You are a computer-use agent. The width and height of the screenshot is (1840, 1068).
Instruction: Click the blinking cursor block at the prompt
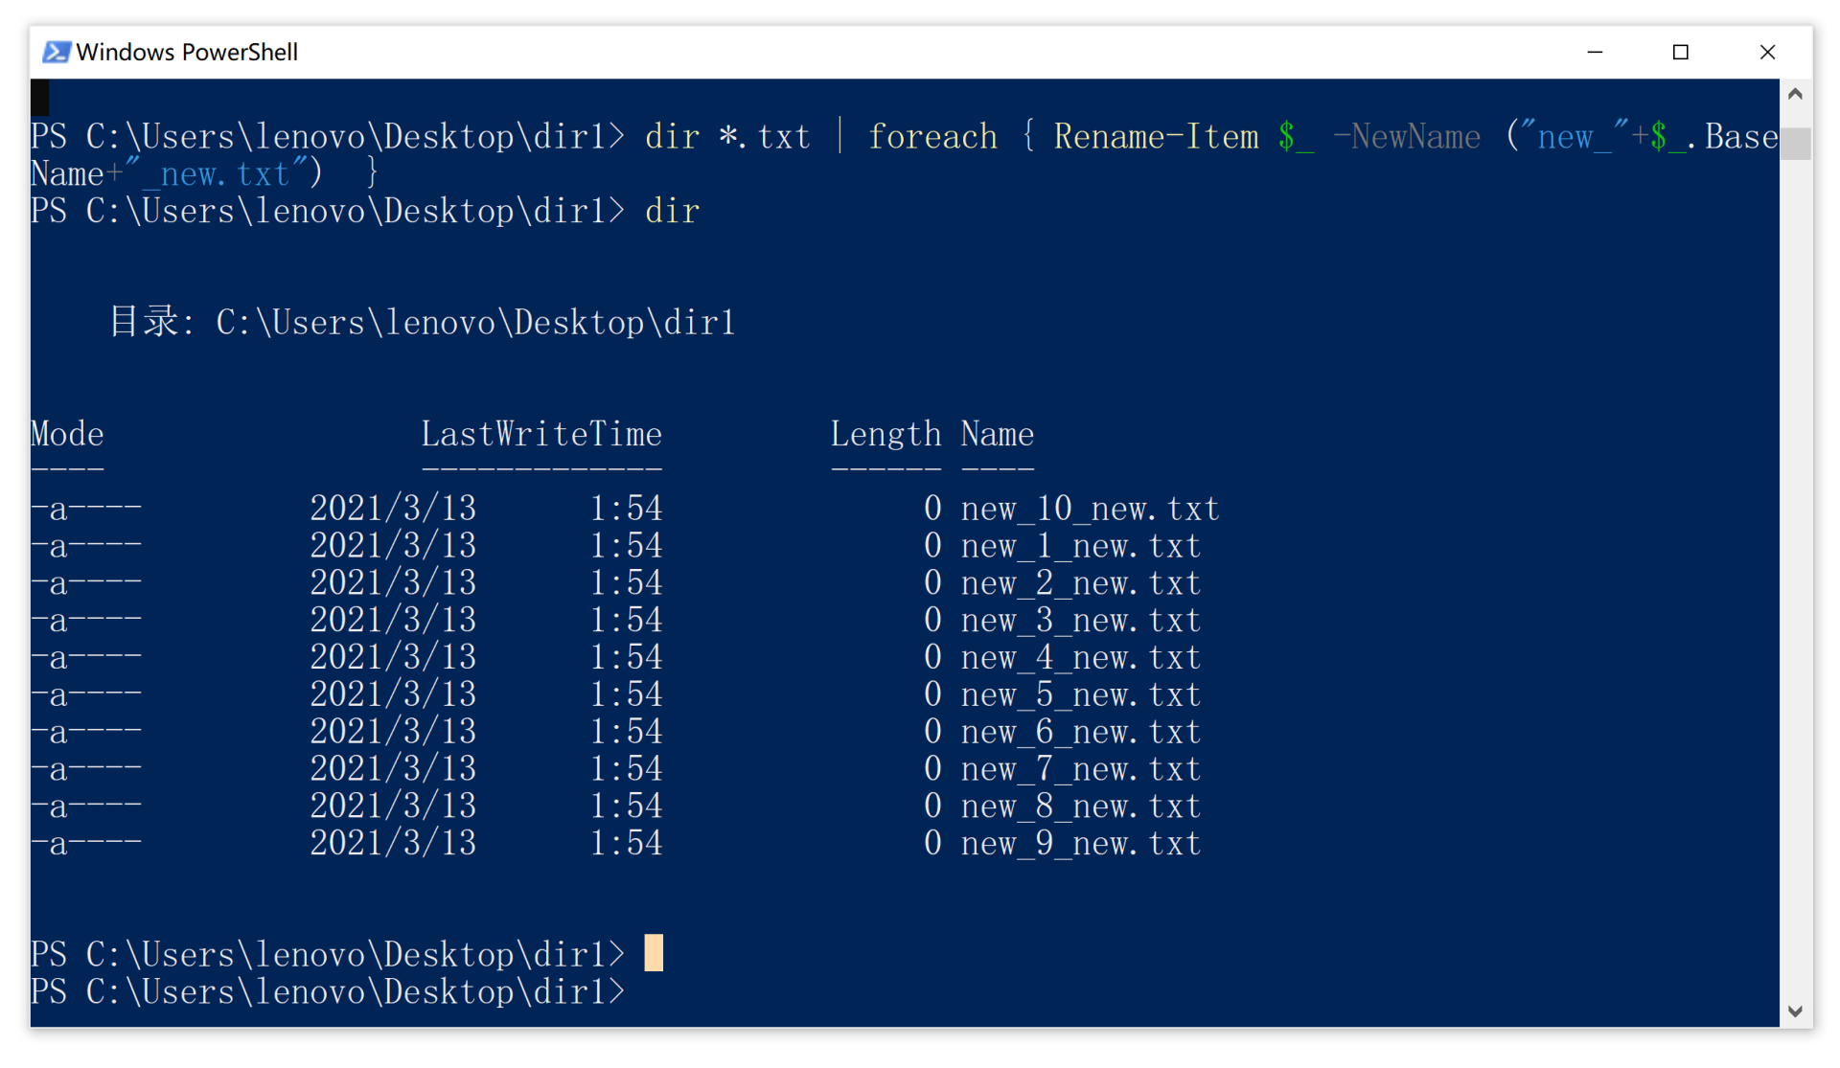coord(654,953)
